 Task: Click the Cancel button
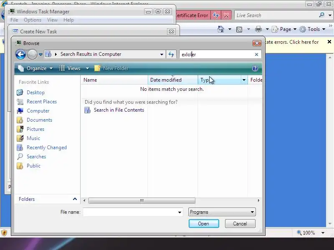tap(240, 224)
